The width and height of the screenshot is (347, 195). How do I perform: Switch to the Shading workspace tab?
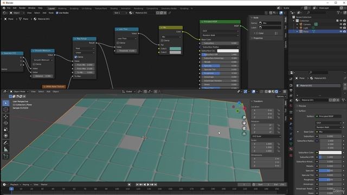coord(114,9)
